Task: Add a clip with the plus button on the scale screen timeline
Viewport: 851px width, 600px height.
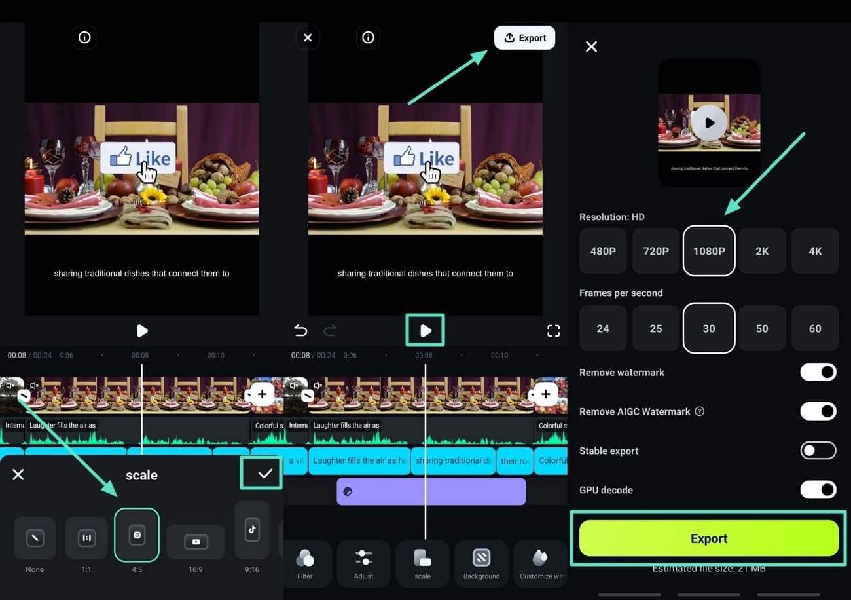Action: (262, 394)
